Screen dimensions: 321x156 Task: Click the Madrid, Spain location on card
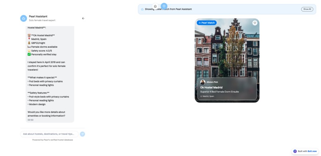(x=207, y=96)
